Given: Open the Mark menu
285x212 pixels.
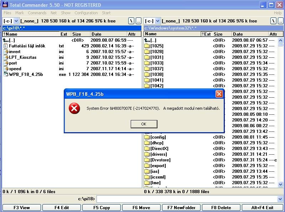Looking at the screenshot, I should click(x=20, y=13).
